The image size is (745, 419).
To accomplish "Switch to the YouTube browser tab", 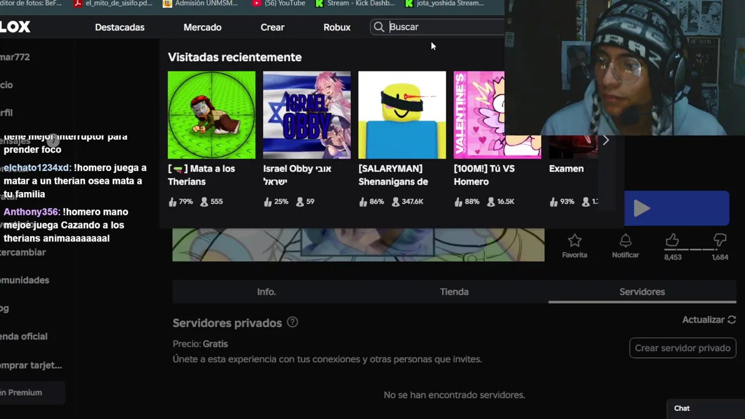I will point(278,3).
